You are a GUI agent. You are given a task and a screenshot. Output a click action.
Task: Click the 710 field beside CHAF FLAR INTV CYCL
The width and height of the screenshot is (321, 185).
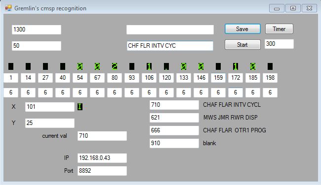click(174, 105)
